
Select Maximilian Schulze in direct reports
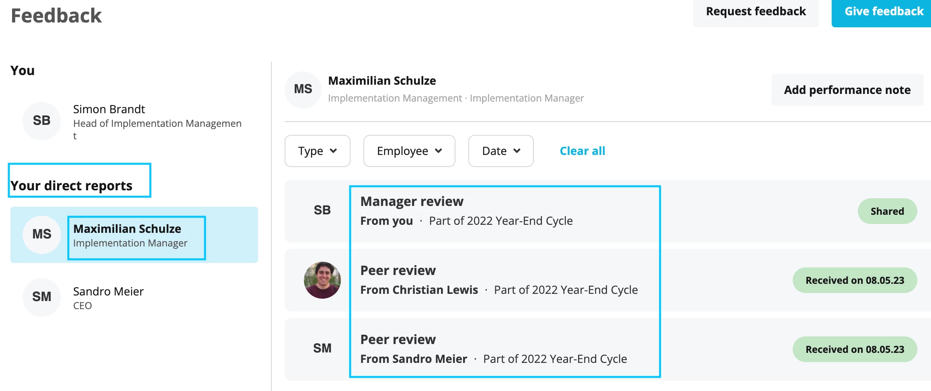tap(134, 235)
